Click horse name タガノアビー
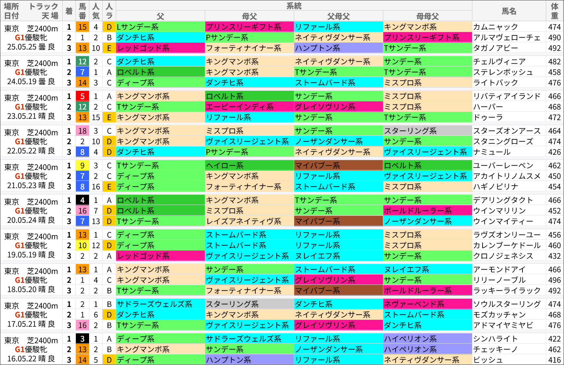The image size is (564, 365). click(496, 48)
